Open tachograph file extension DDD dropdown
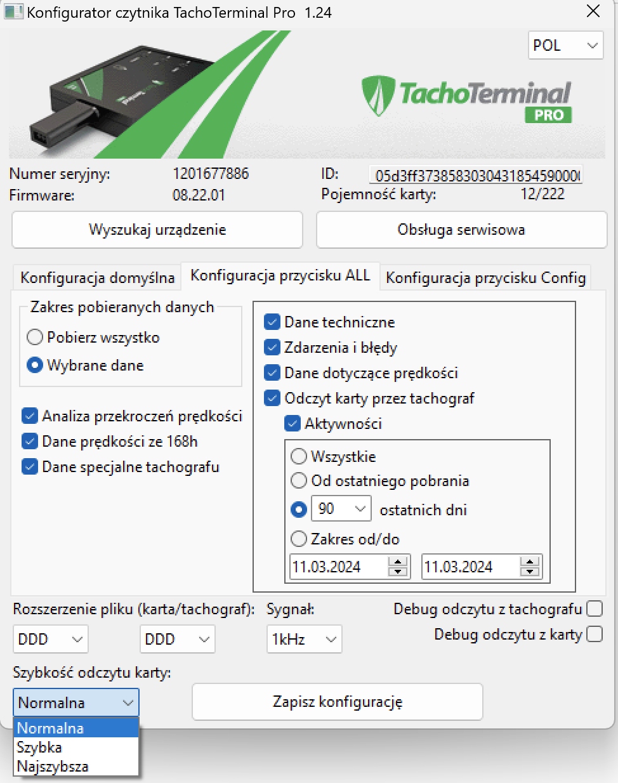The image size is (618, 783). 178,639
